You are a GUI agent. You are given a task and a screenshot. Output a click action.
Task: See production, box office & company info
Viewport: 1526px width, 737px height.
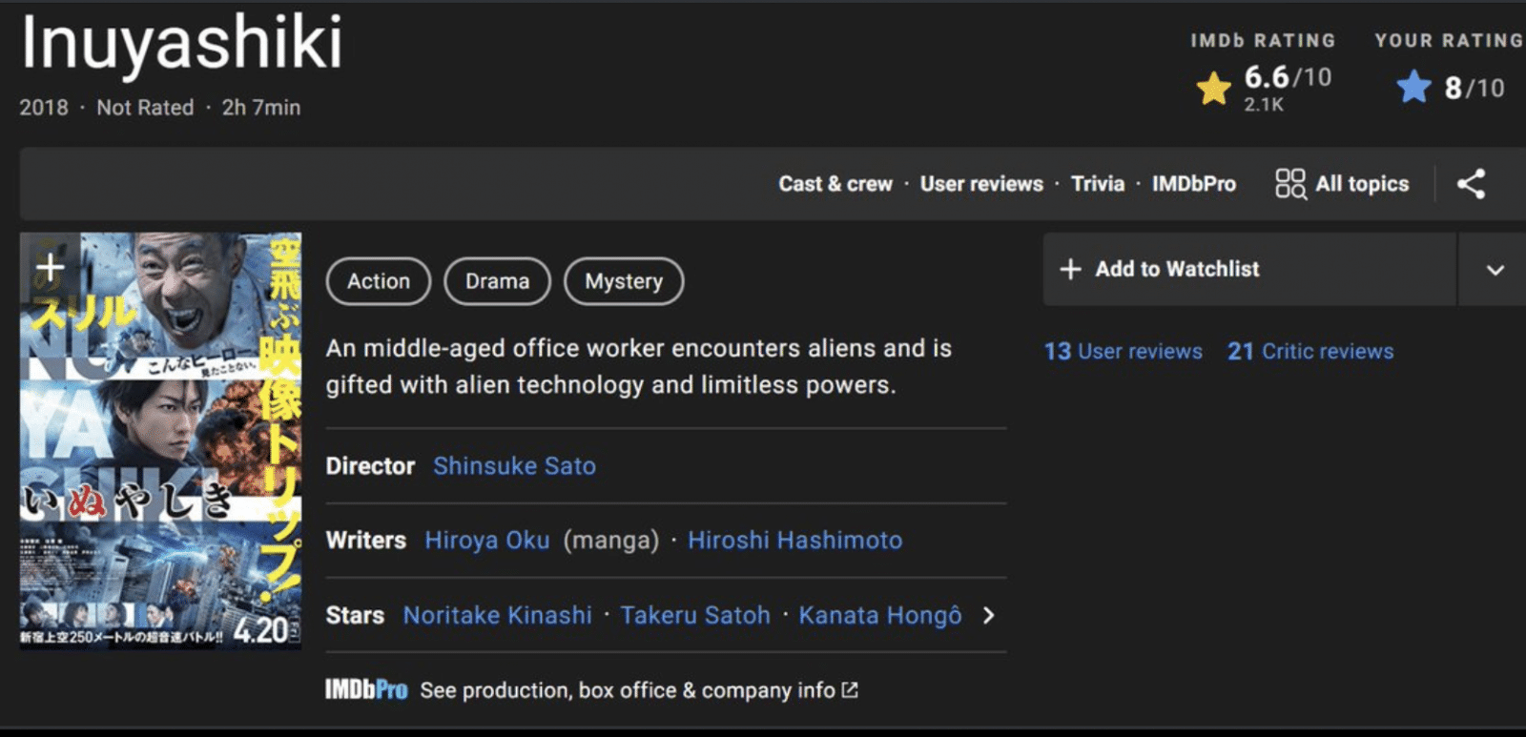pos(639,690)
